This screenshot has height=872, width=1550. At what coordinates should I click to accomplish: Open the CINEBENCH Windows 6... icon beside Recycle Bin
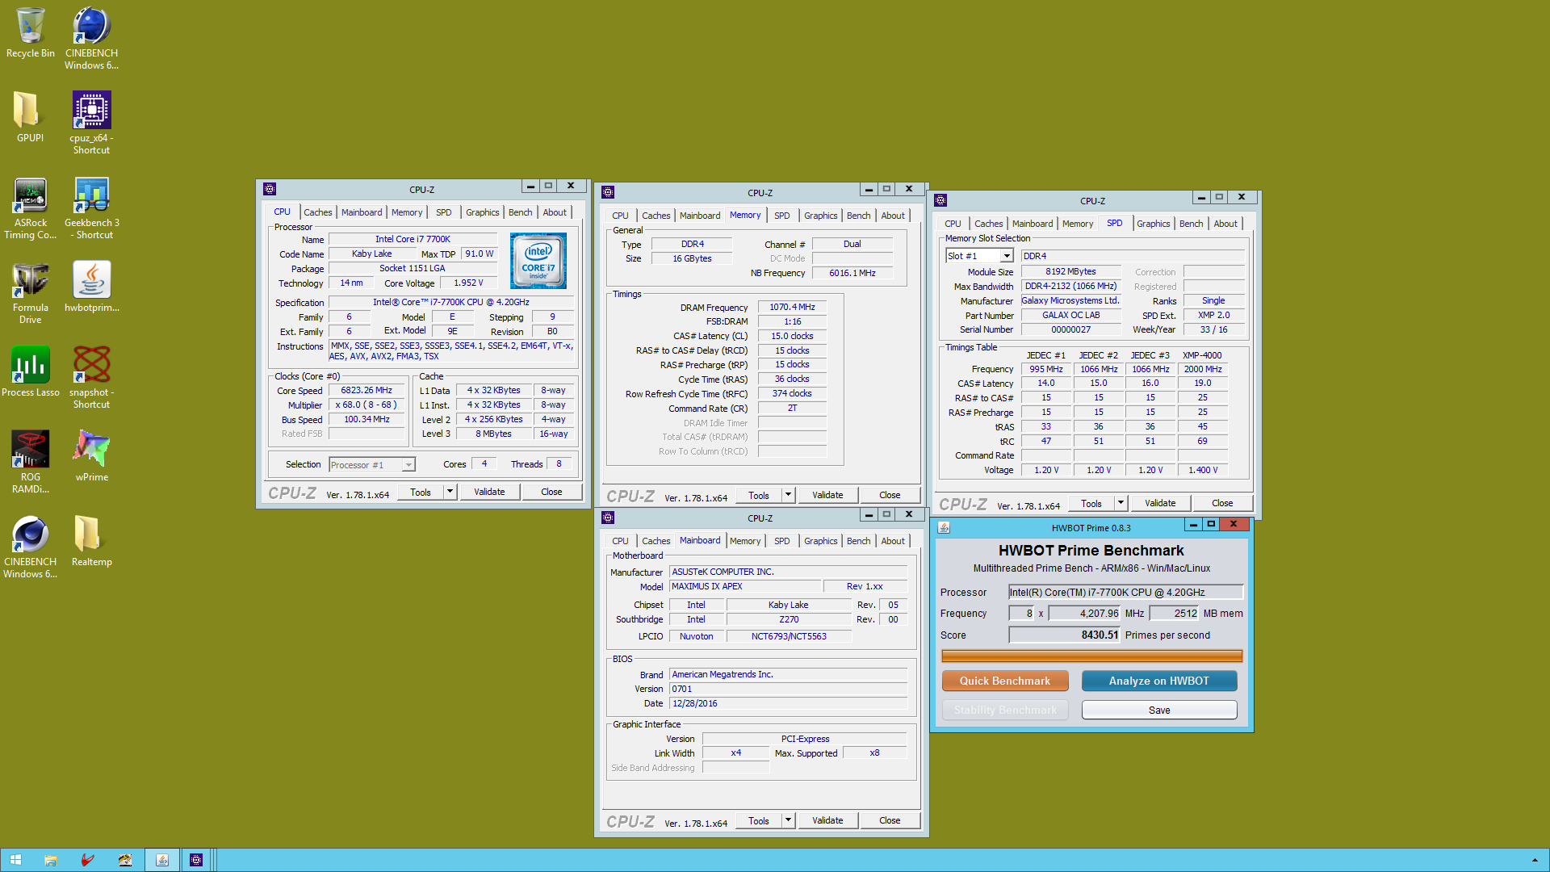click(91, 38)
